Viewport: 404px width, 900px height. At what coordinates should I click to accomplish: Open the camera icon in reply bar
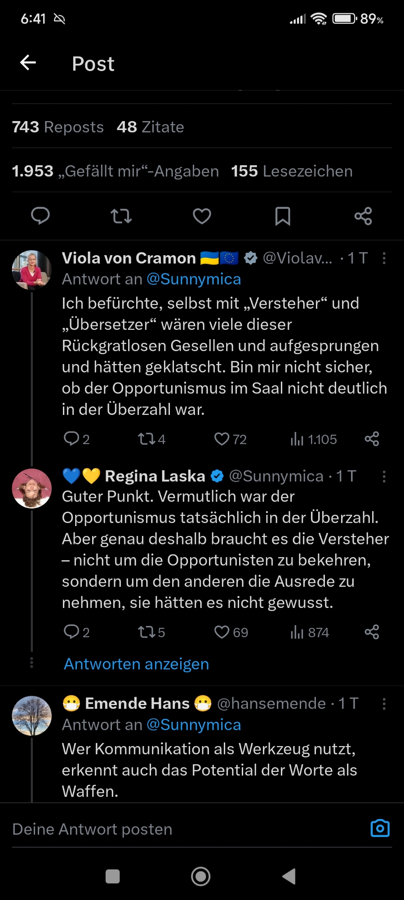(380, 828)
